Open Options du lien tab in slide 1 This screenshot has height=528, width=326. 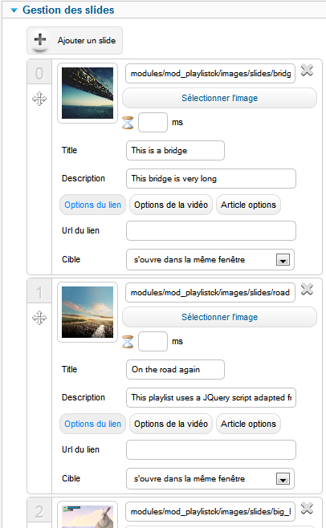[x=92, y=424]
